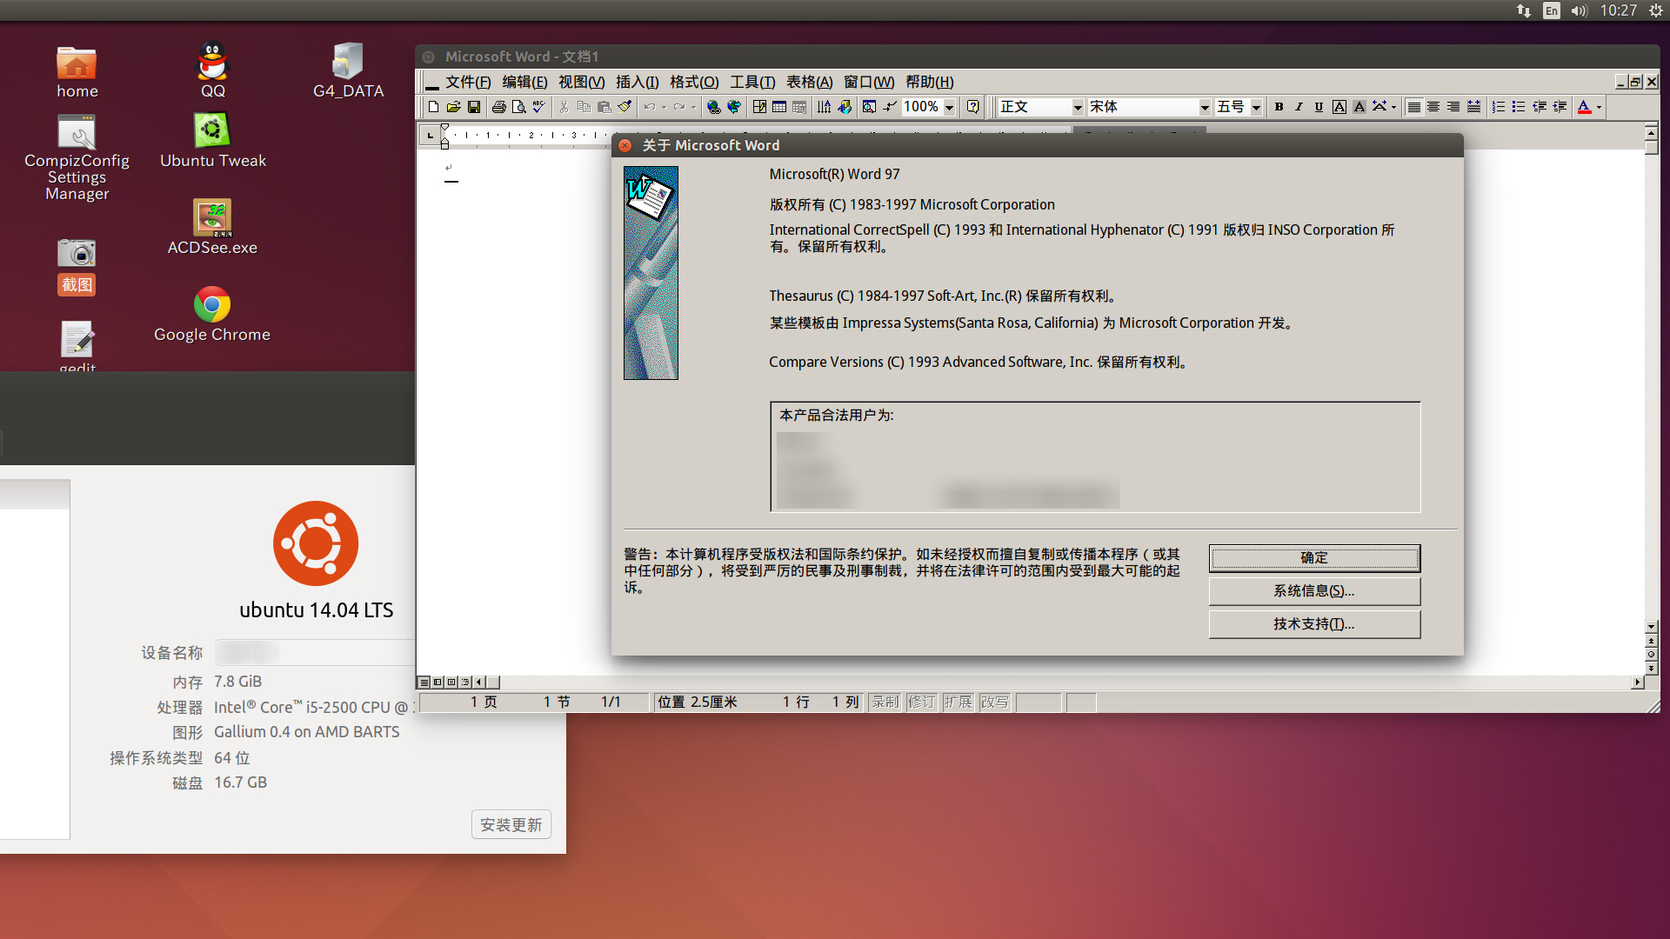Click the Open file folder icon
The width and height of the screenshot is (1670, 939).
click(453, 107)
